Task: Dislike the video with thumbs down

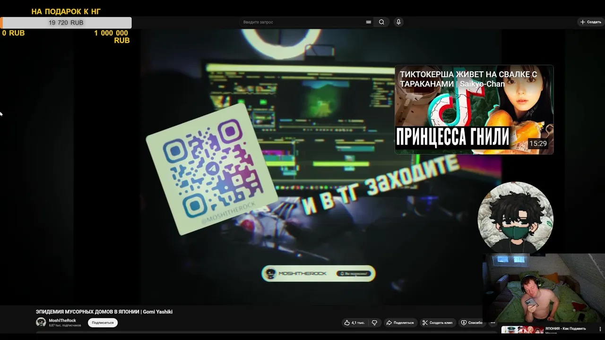Action: (374, 323)
